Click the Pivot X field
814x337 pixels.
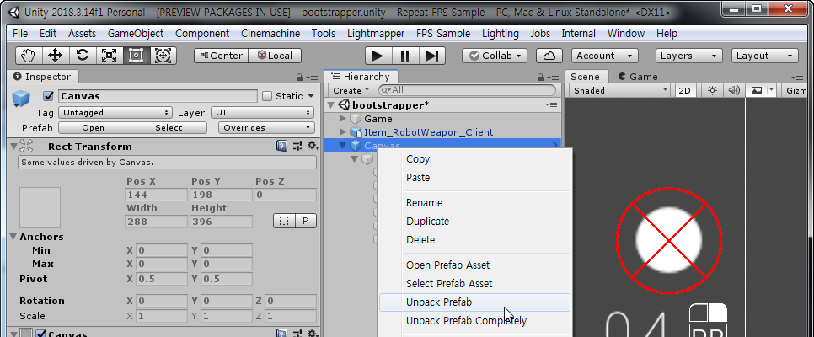(162, 279)
